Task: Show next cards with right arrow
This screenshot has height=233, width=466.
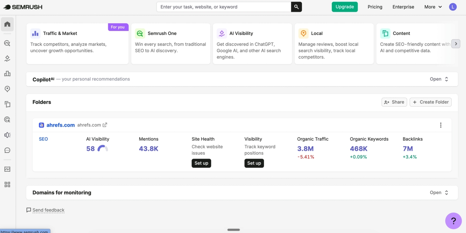Action: (456, 44)
